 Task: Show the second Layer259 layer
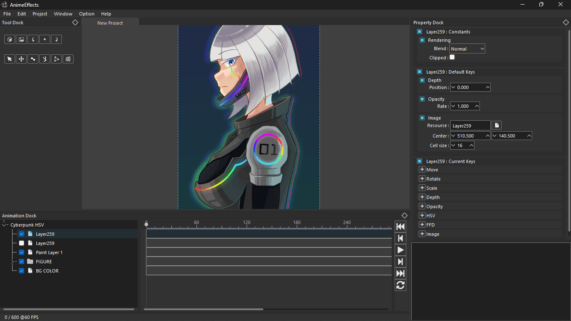[x=21, y=243]
